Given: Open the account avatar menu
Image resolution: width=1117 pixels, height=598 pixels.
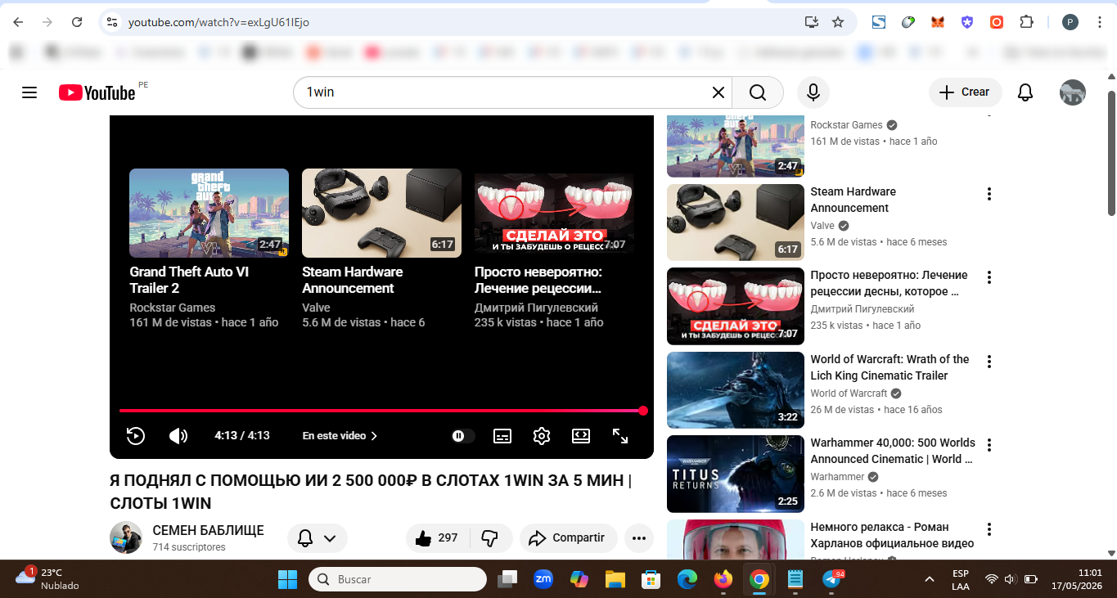Looking at the screenshot, I should [x=1073, y=92].
